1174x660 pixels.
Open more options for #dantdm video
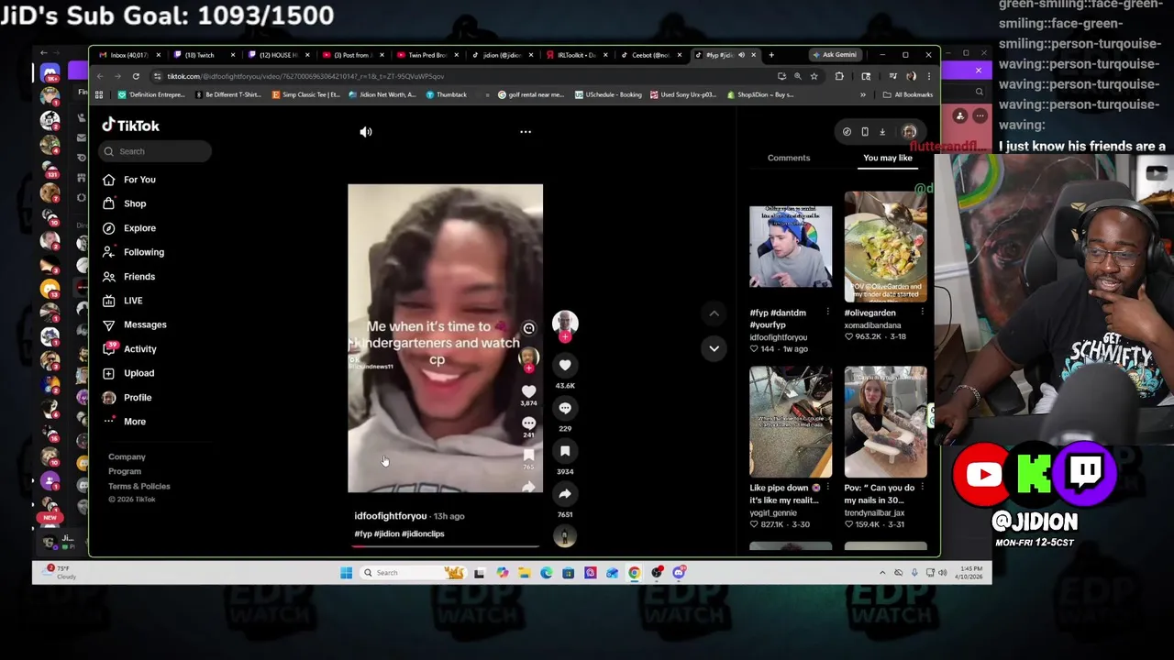pos(827,313)
